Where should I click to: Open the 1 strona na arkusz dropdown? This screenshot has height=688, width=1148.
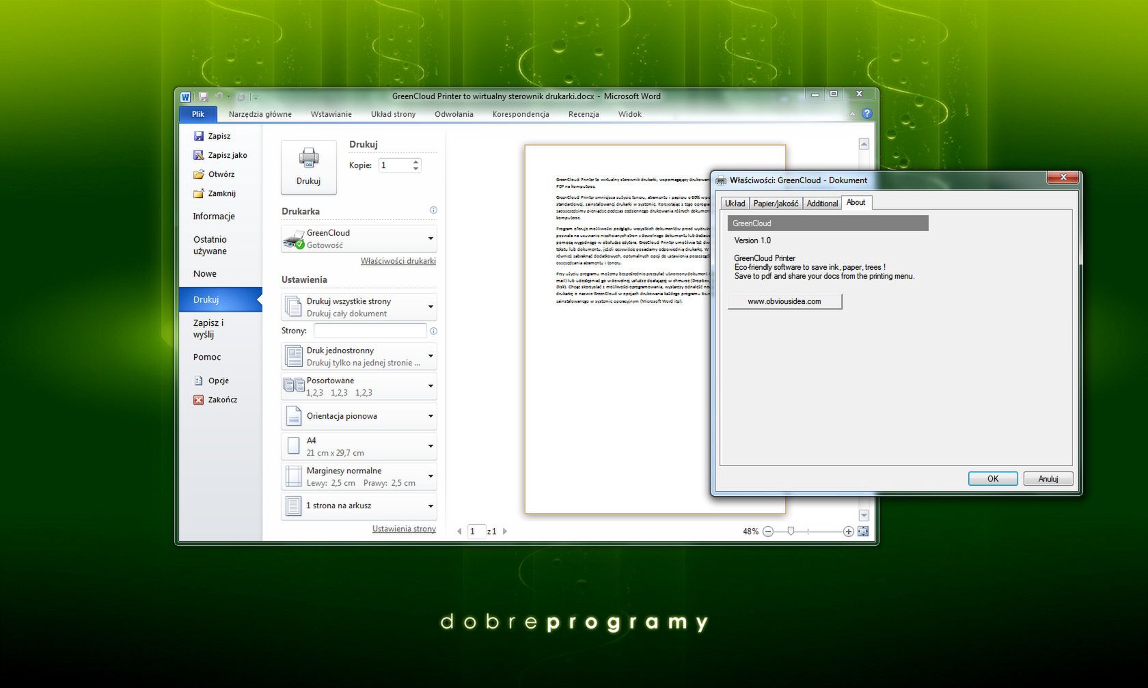tap(359, 506)
